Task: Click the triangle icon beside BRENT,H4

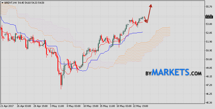Action: (x=2, y=2)
